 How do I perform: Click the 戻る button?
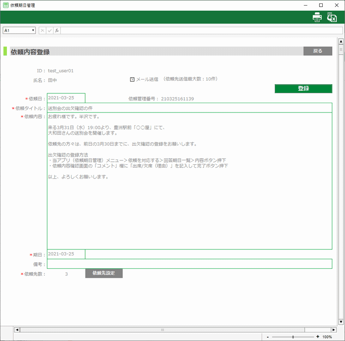click(318, 51)
